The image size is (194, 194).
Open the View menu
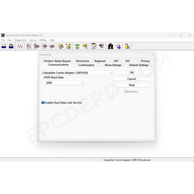pyautogui.click(x=10, y=40)
